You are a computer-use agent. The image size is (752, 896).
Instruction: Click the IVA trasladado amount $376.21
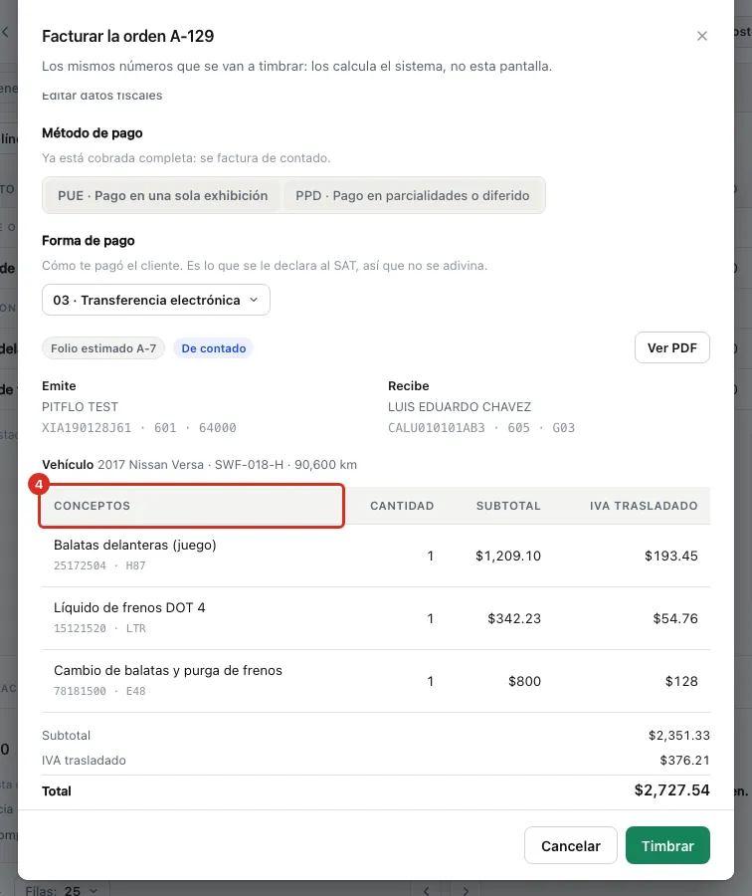point(684,761)
